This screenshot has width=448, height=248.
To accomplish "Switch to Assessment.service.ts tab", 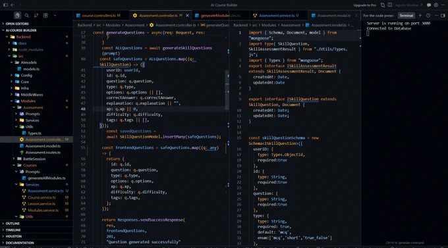I will click(278, 15).
